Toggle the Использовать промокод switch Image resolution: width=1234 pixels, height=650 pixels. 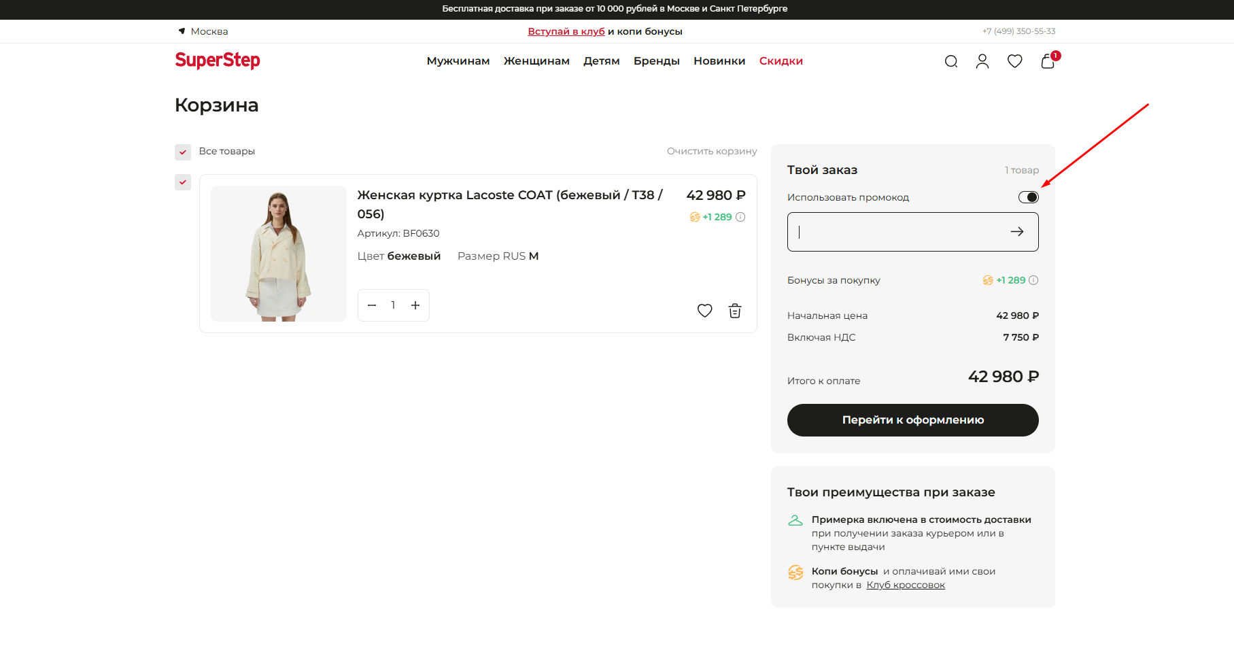click(x=1029, y=197)
